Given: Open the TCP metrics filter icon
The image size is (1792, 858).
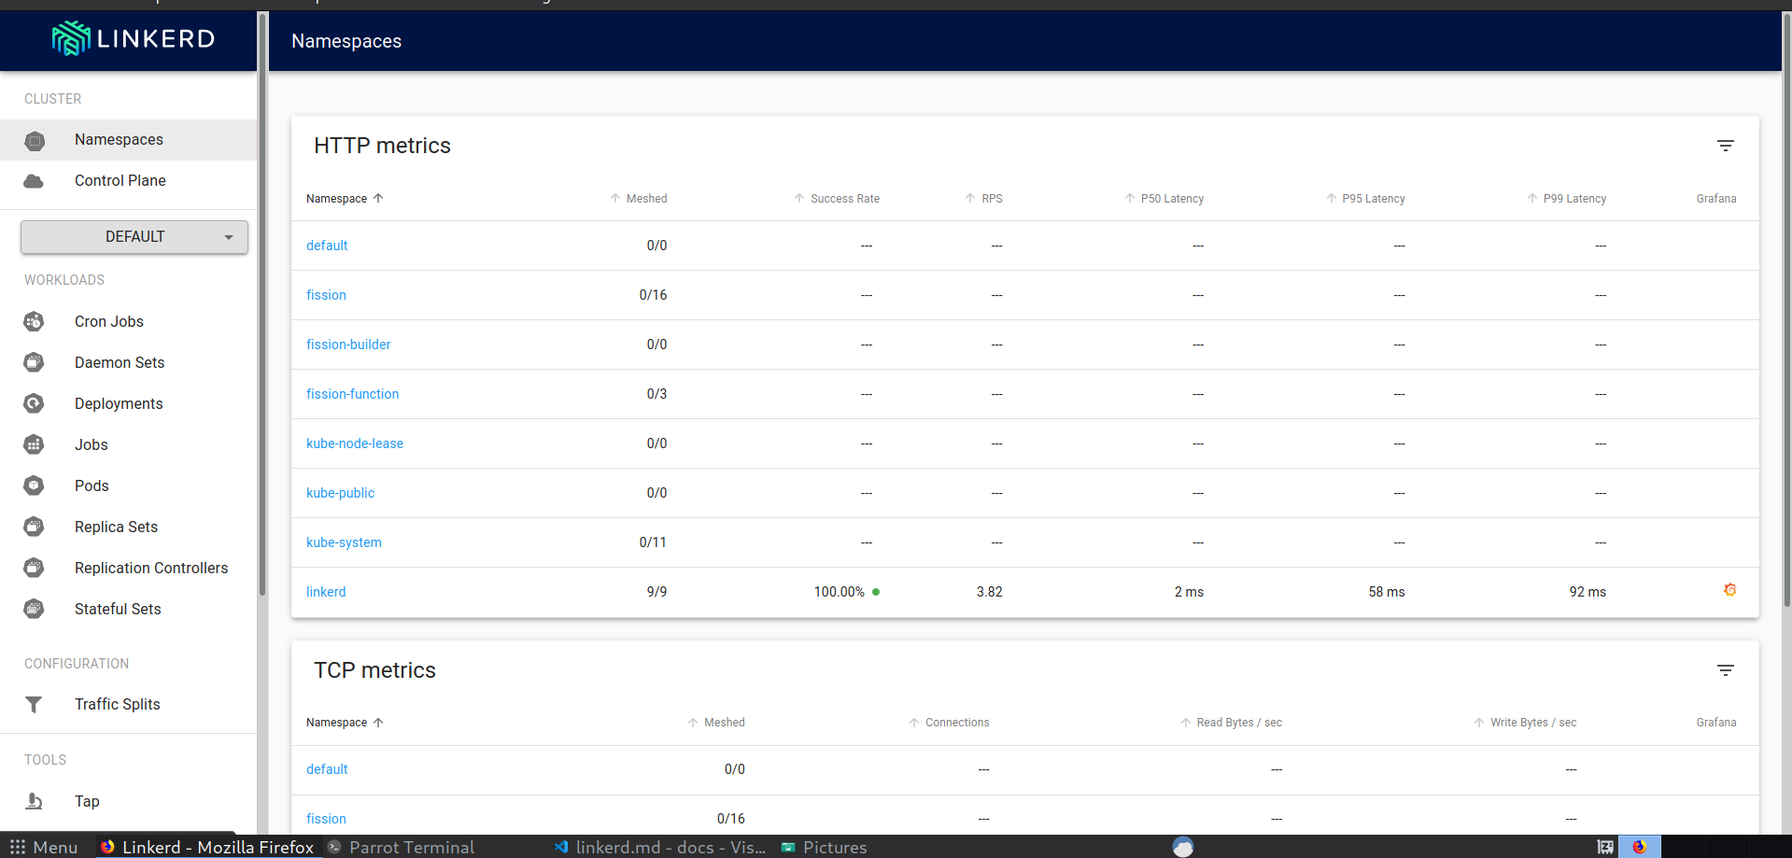Looking at the screenshot, I should tap(1725, 670).
